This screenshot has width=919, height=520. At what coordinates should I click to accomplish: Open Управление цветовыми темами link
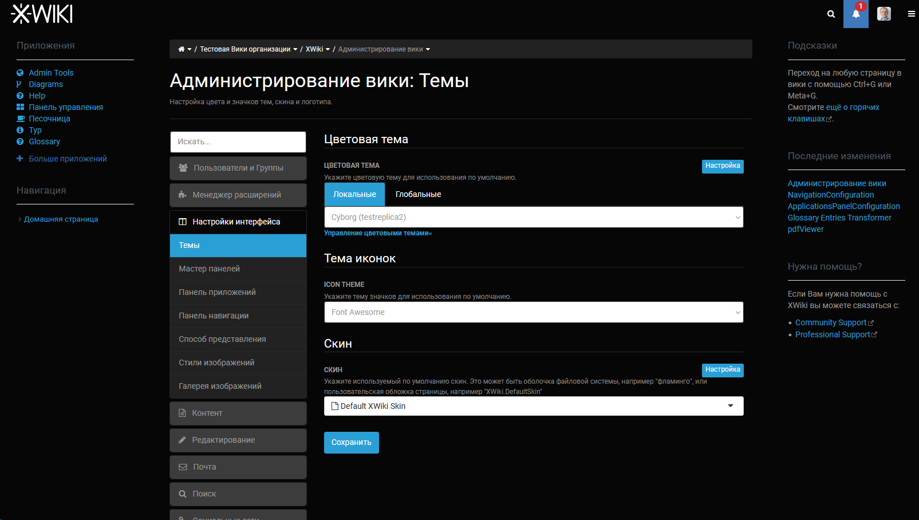pos(378,233)
